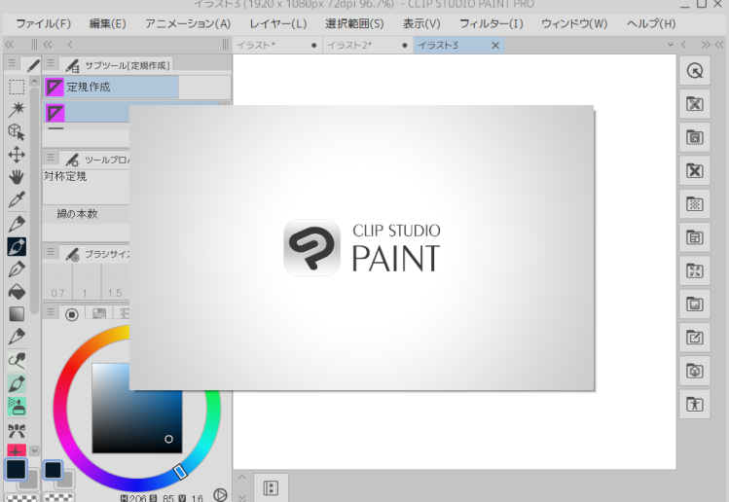
Task: Select main drawing color swatch in tool palette
Action: (x=17, y=469)
